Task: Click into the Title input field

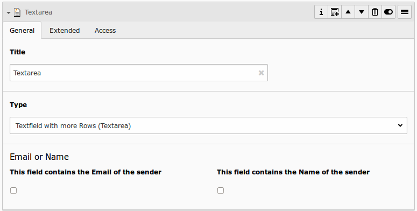Action: [139, 73]
